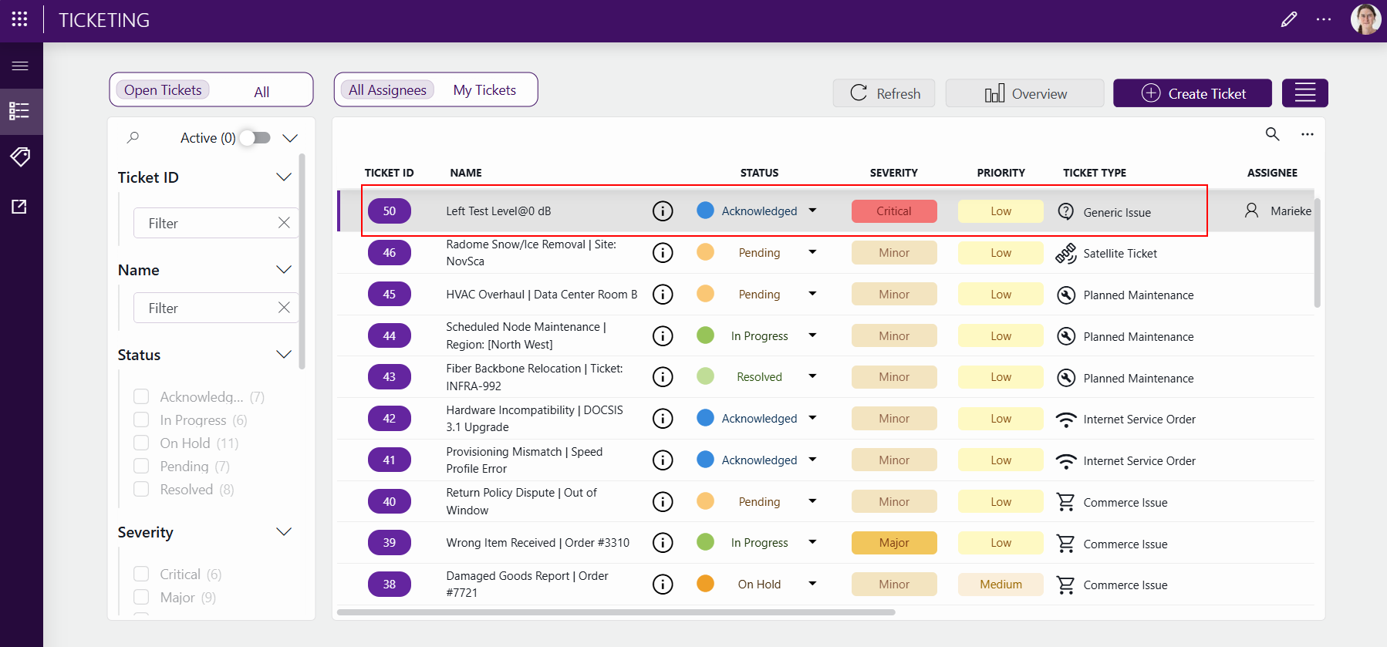Open the app launcher grid icon
1387x647 pixels.
(20, 19)
